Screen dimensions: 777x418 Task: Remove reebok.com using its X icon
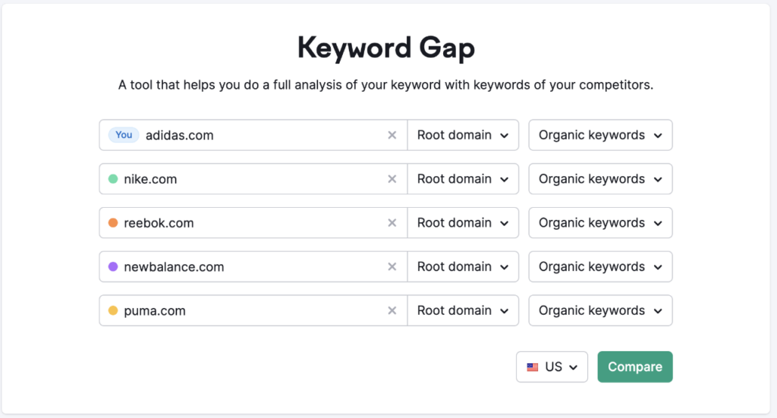[x=392, y=223]
